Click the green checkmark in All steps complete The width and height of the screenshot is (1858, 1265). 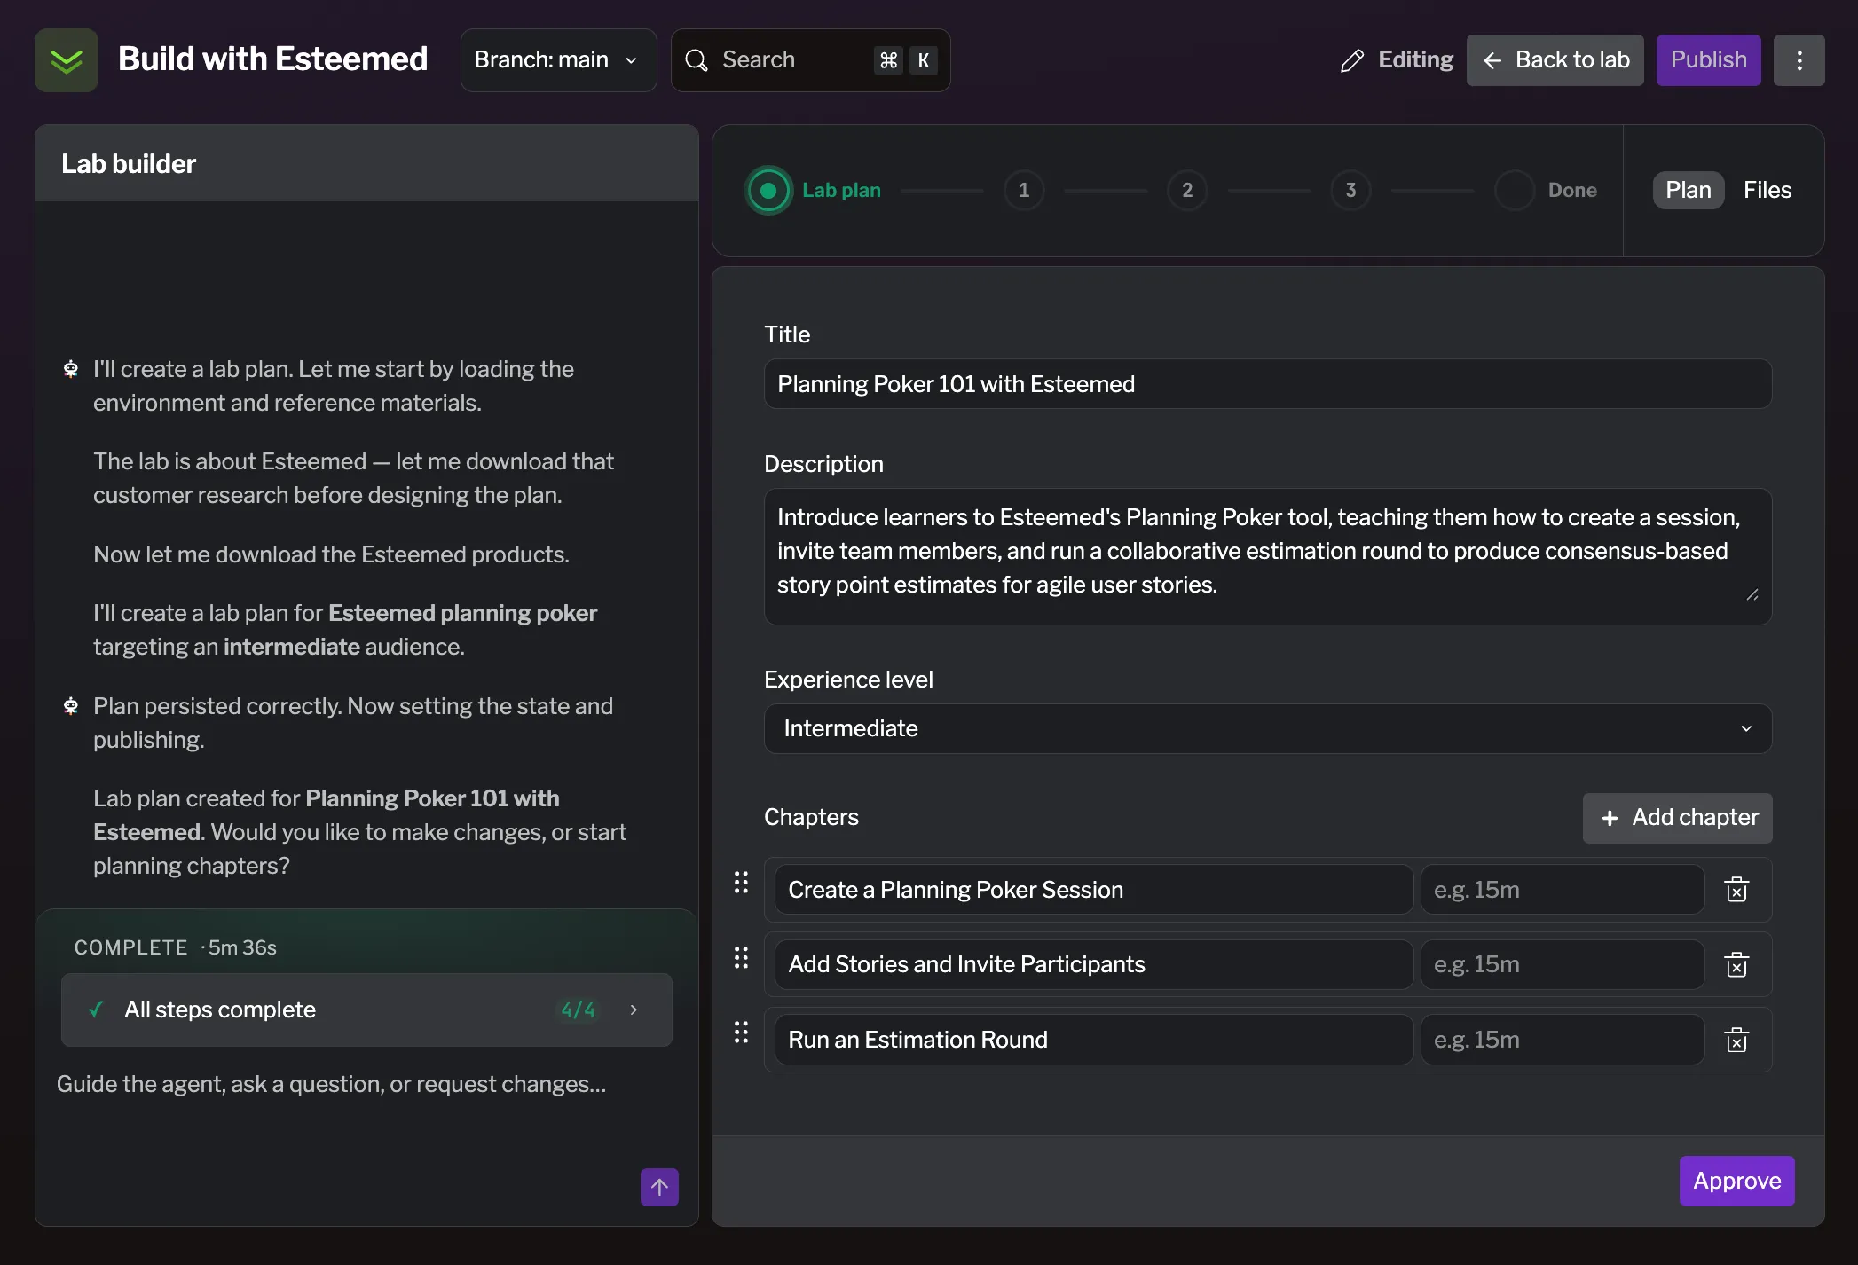(x=97, y=1010)
